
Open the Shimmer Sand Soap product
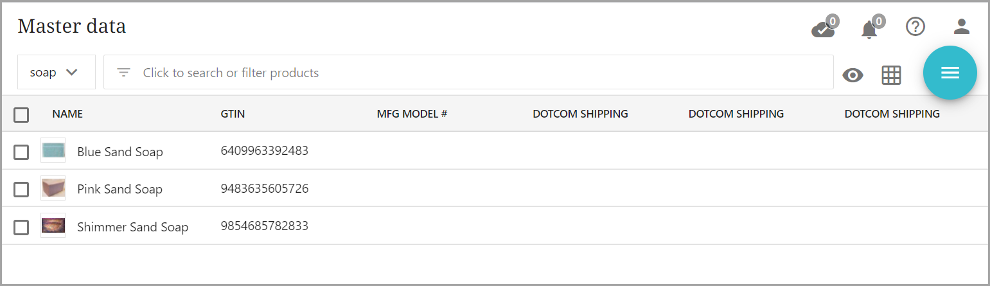pyautogui.click(x=132, y=227)
